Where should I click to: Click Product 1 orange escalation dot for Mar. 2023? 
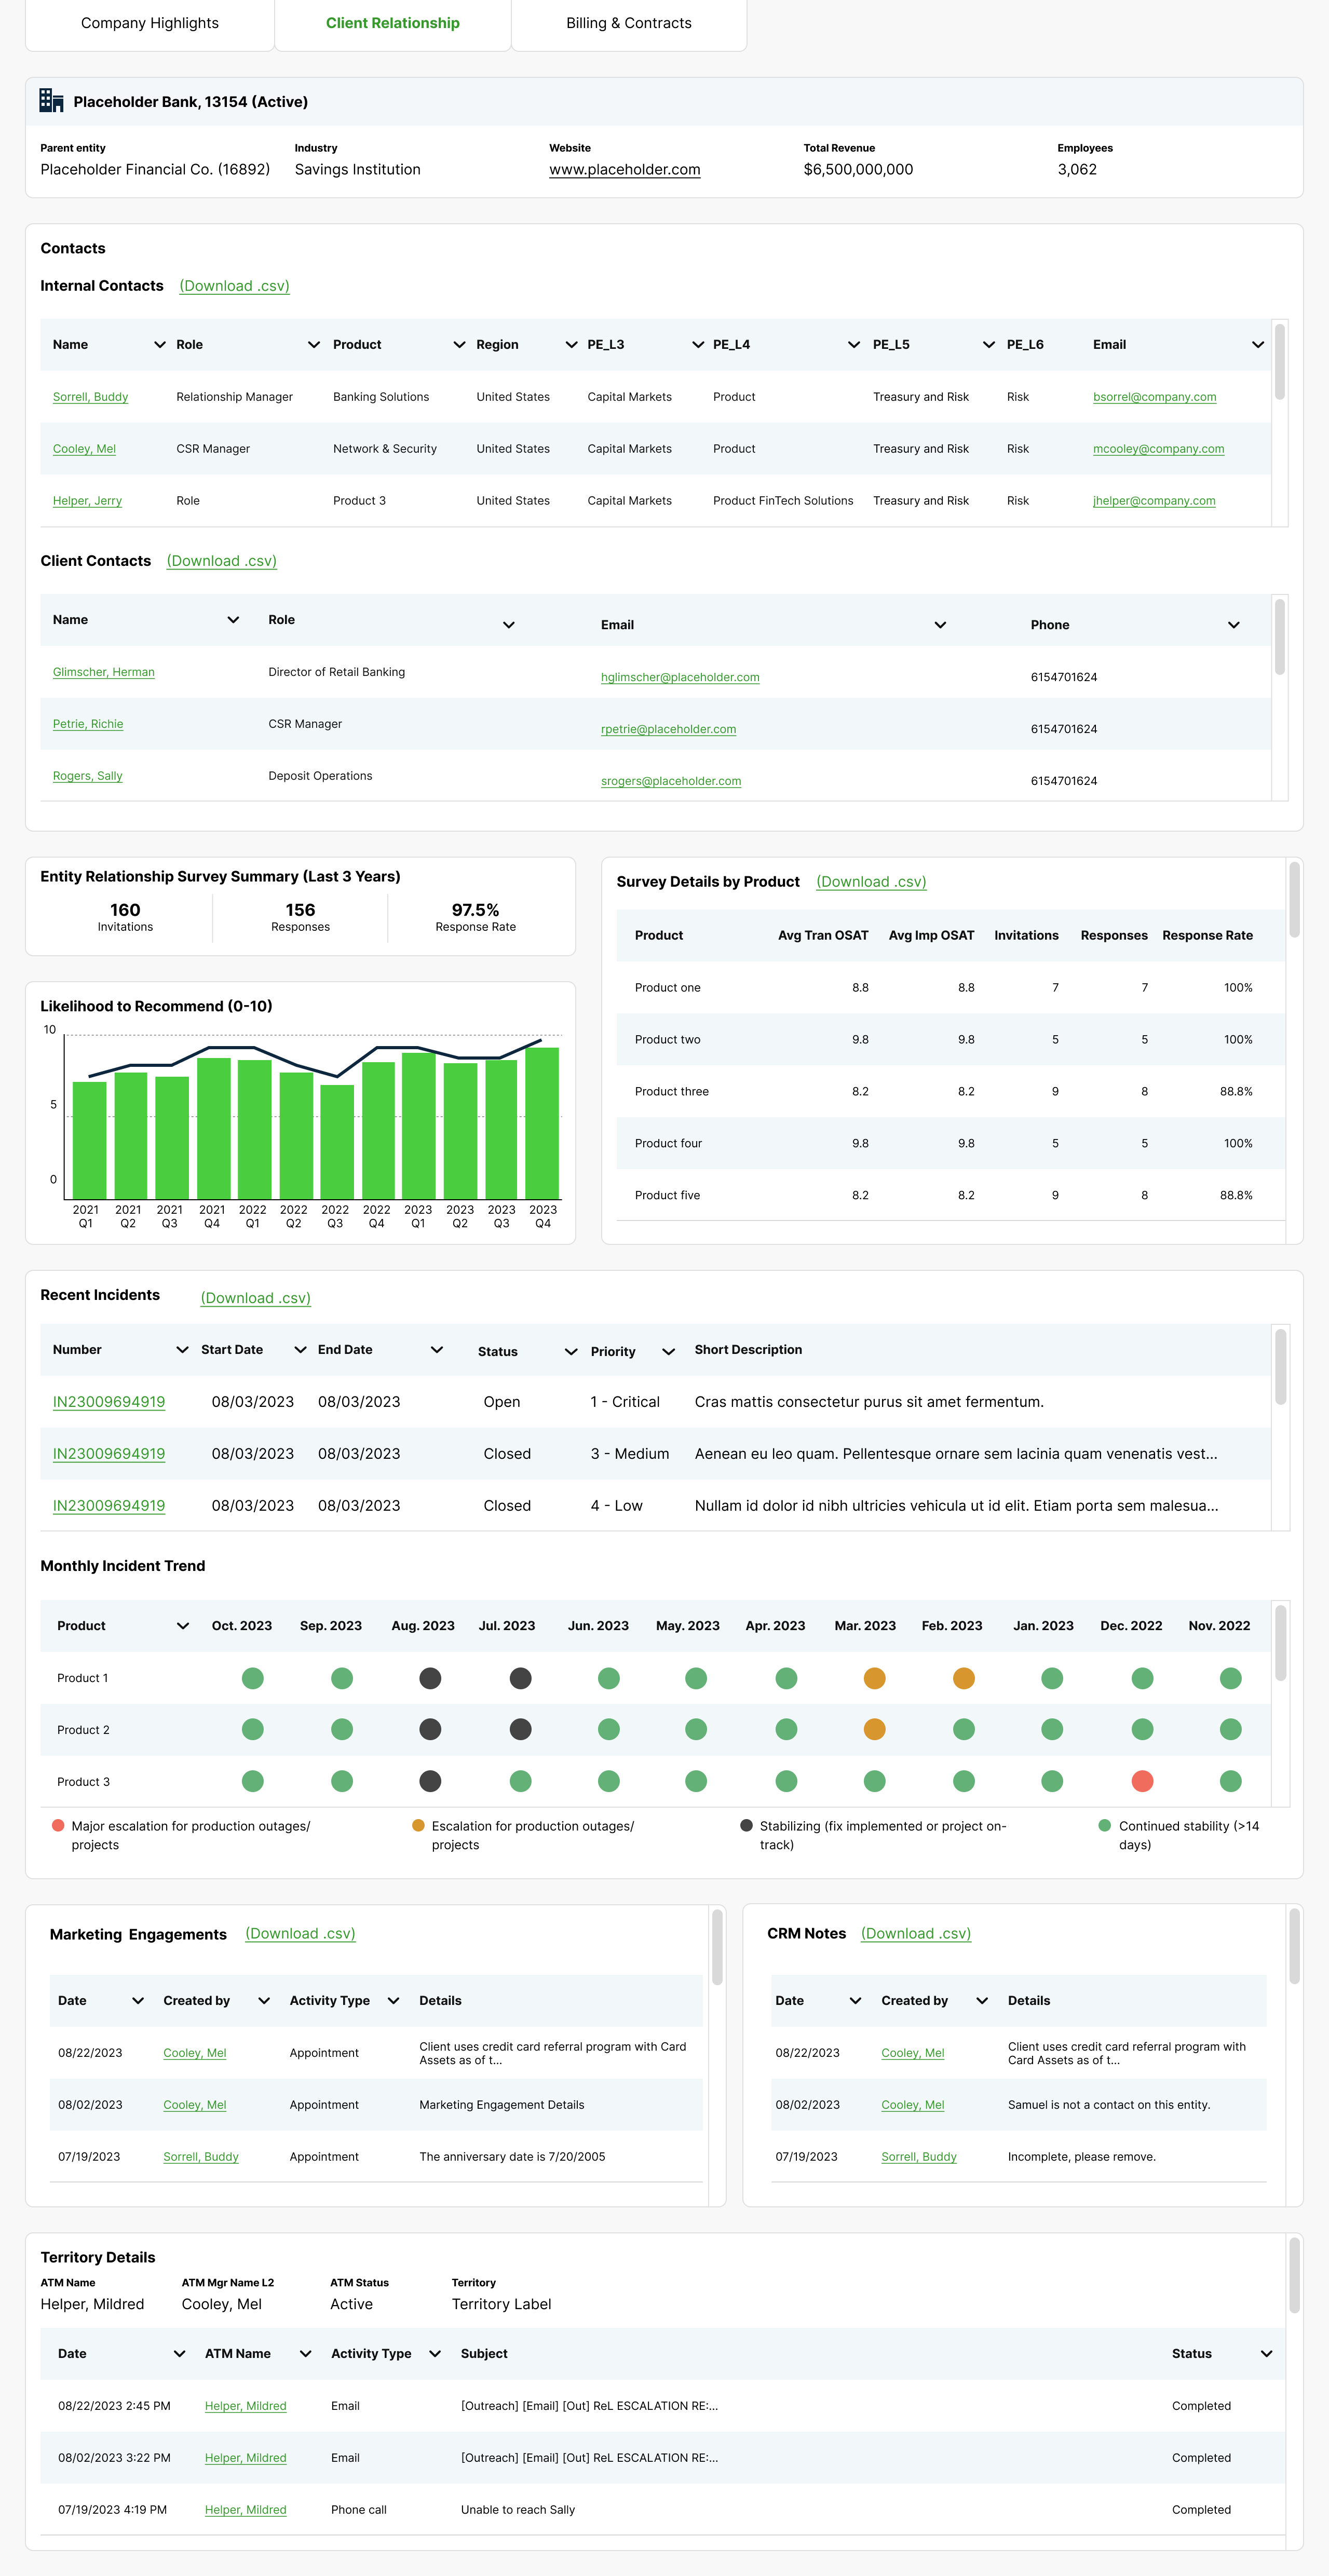[x=874, y=1678]
